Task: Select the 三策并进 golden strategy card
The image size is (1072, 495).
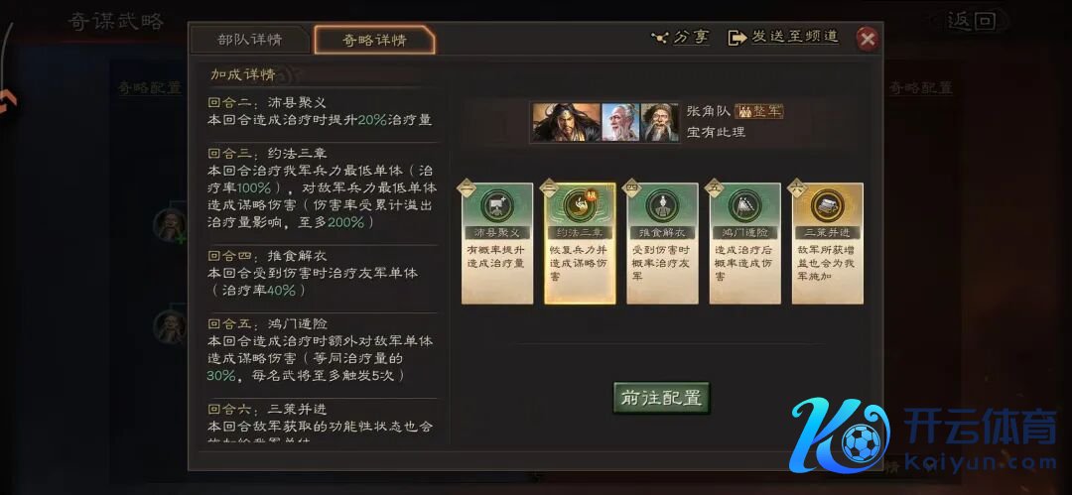Action: tap(828, 243)
